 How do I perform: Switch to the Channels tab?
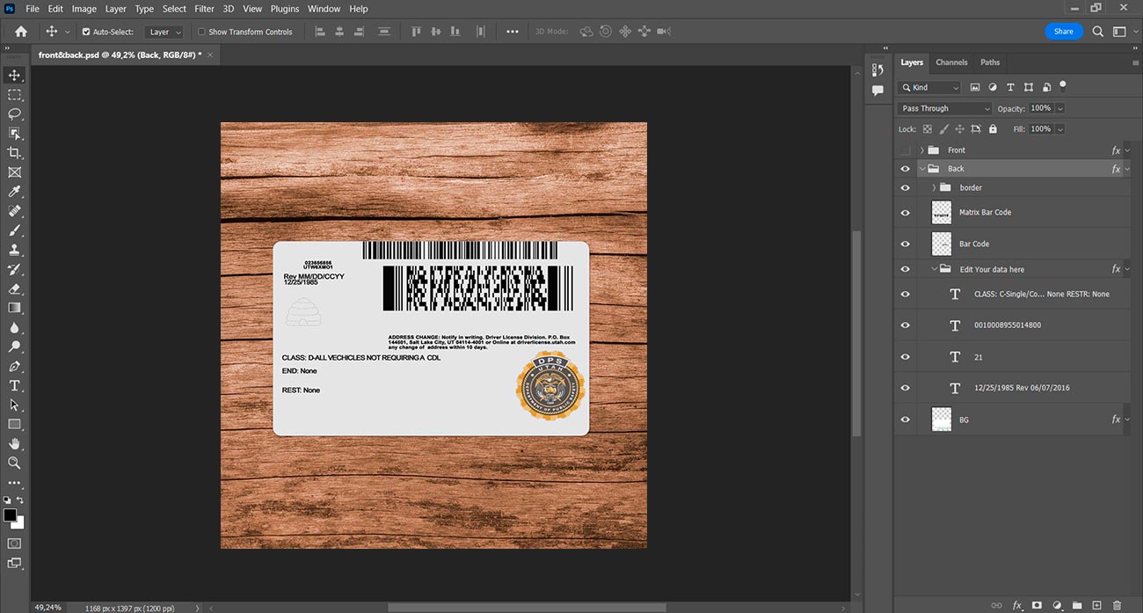point(951,62)
